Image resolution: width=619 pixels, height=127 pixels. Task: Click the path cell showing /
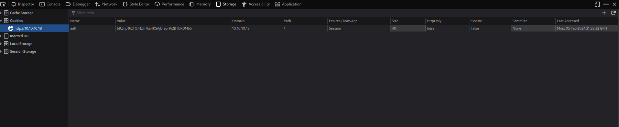point(305,28)
